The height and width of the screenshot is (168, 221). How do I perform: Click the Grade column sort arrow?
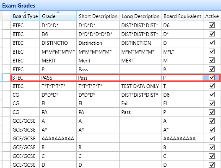pyautogui.click(x=58, y=13)
